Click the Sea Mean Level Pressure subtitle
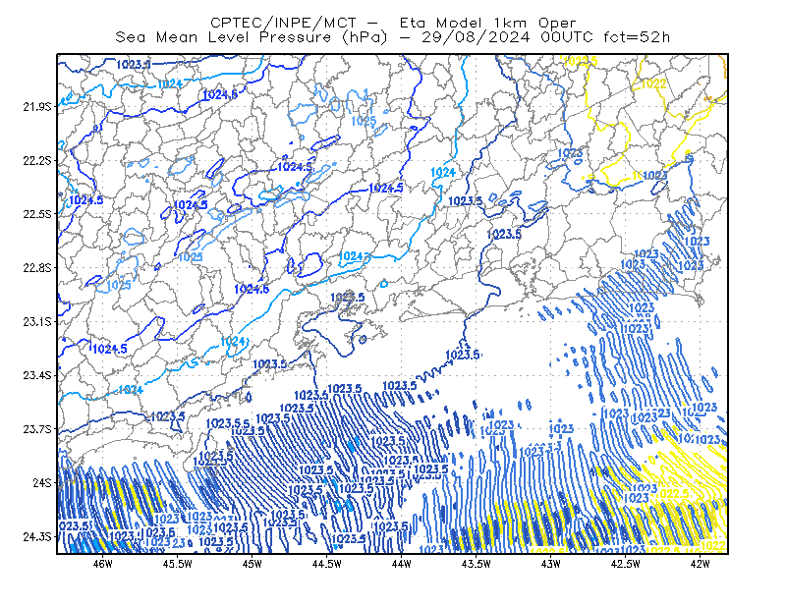 pyautogui.click(x=392, y=37)
